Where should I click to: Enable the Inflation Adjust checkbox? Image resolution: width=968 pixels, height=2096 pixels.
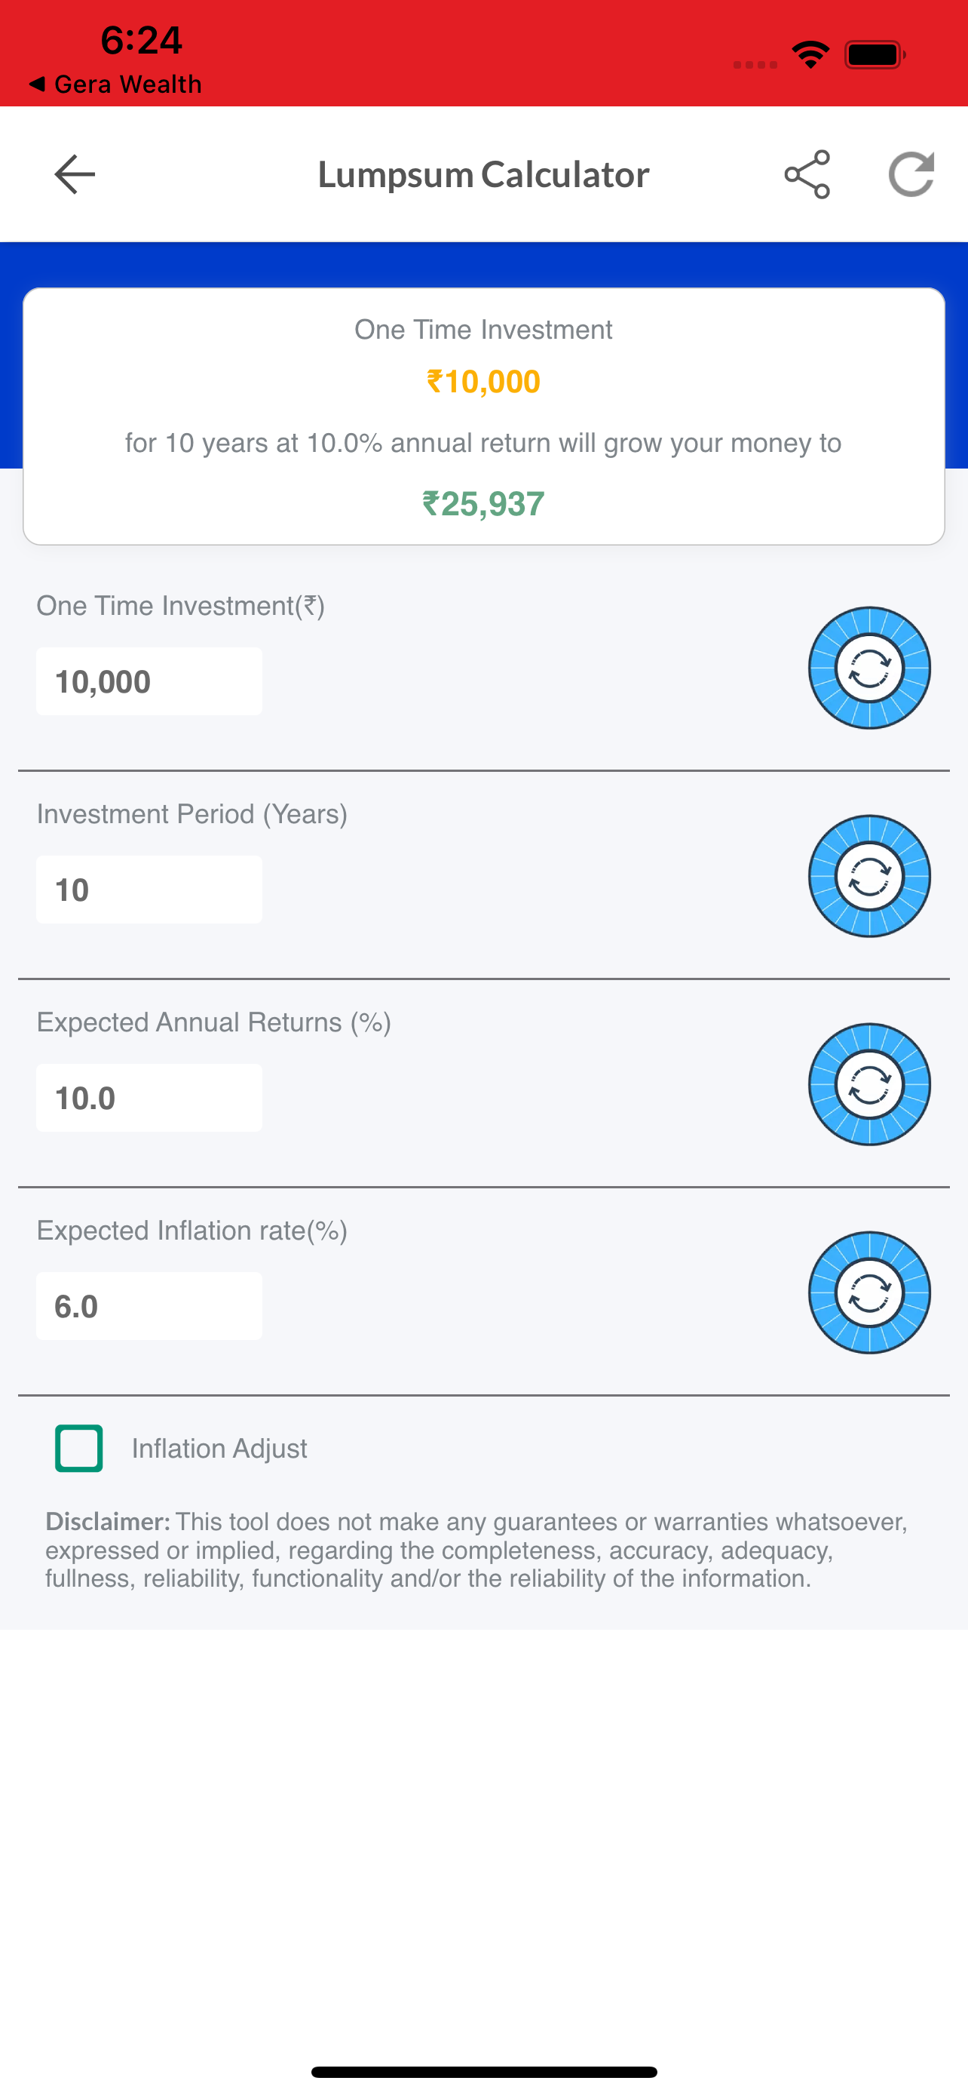coord(79,1449)
